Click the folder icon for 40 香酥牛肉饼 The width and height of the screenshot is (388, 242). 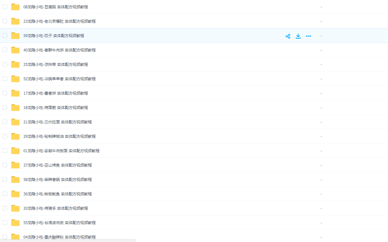pos(15,50)
